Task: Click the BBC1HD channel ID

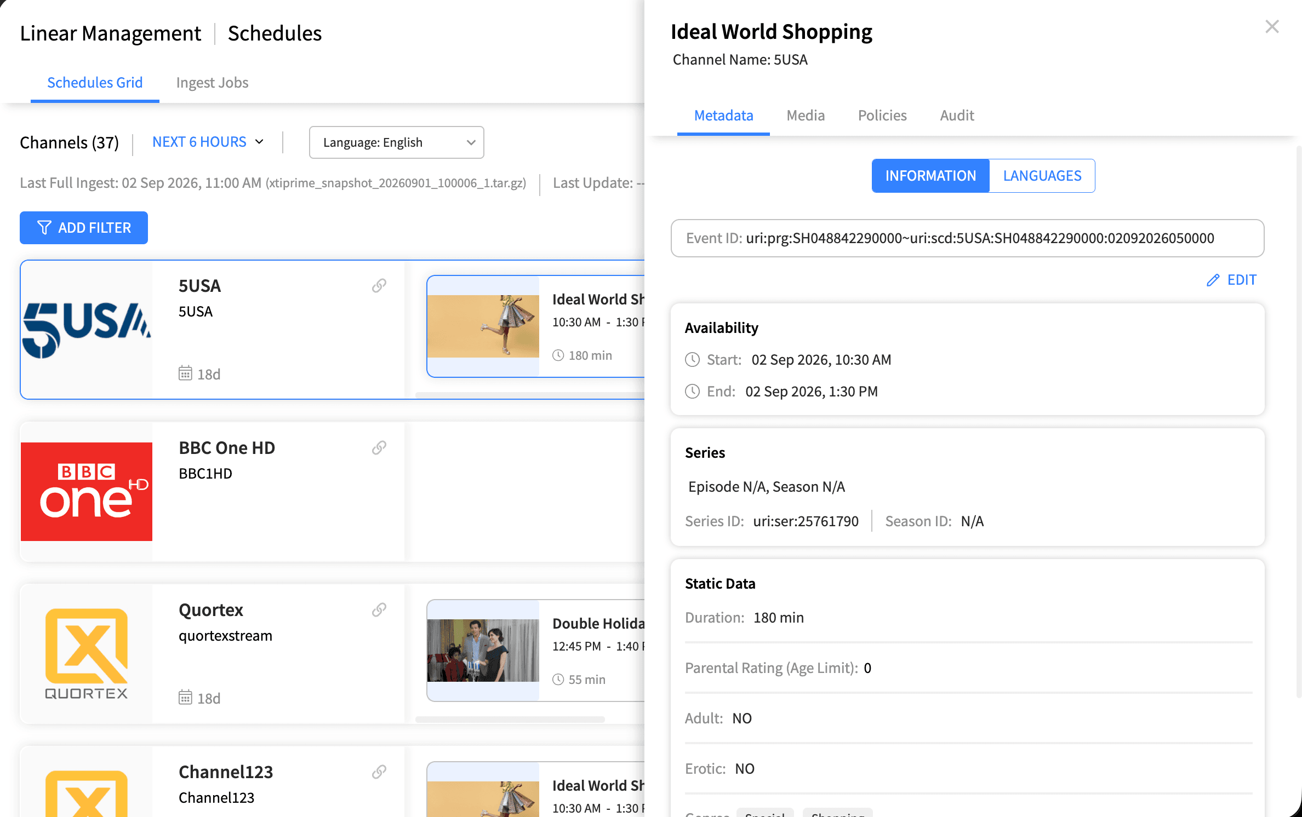Action: (205, 473)
